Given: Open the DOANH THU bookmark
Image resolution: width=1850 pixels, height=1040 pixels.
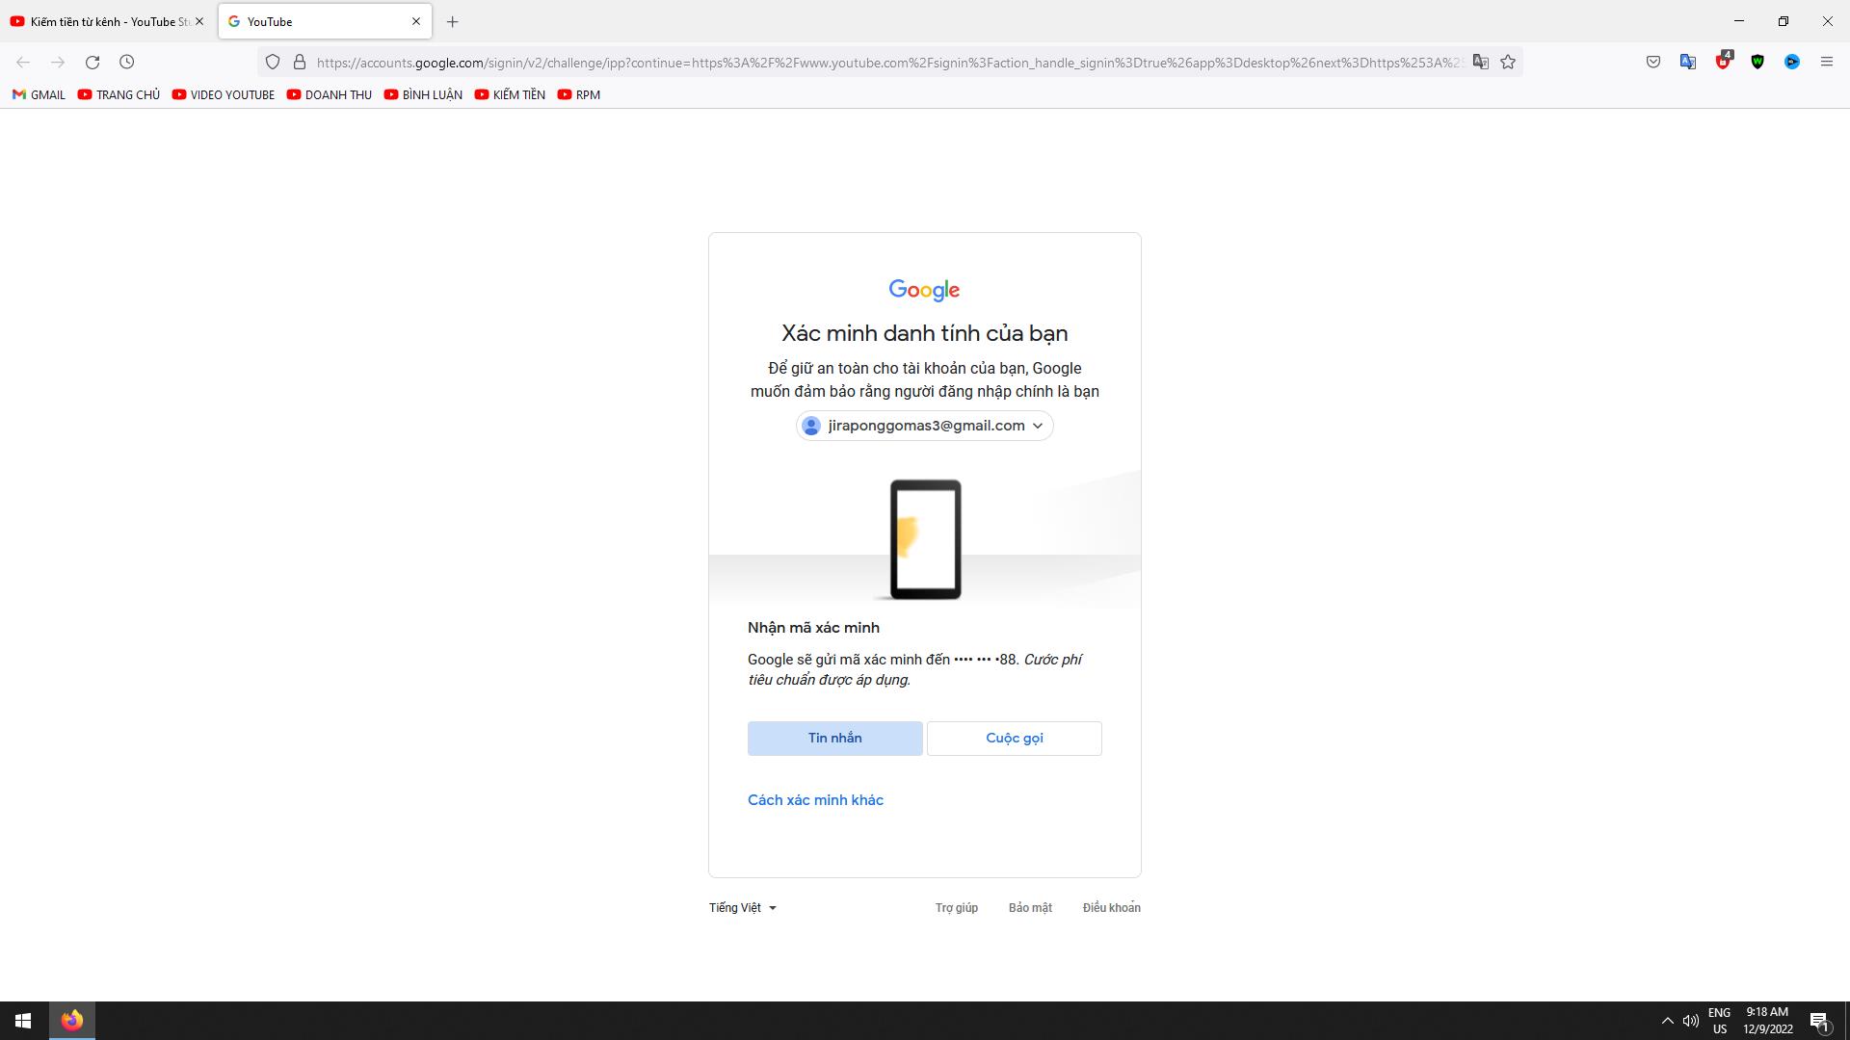Looking at the screenshot, I should point(329,94).
